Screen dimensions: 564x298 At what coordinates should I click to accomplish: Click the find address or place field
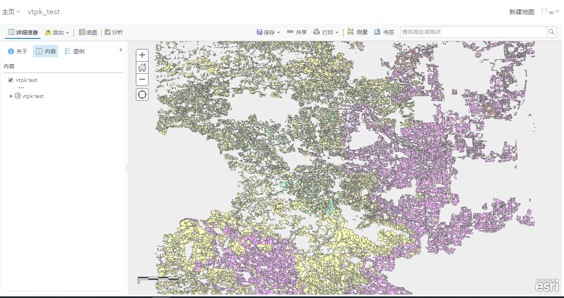coord(474,32)
